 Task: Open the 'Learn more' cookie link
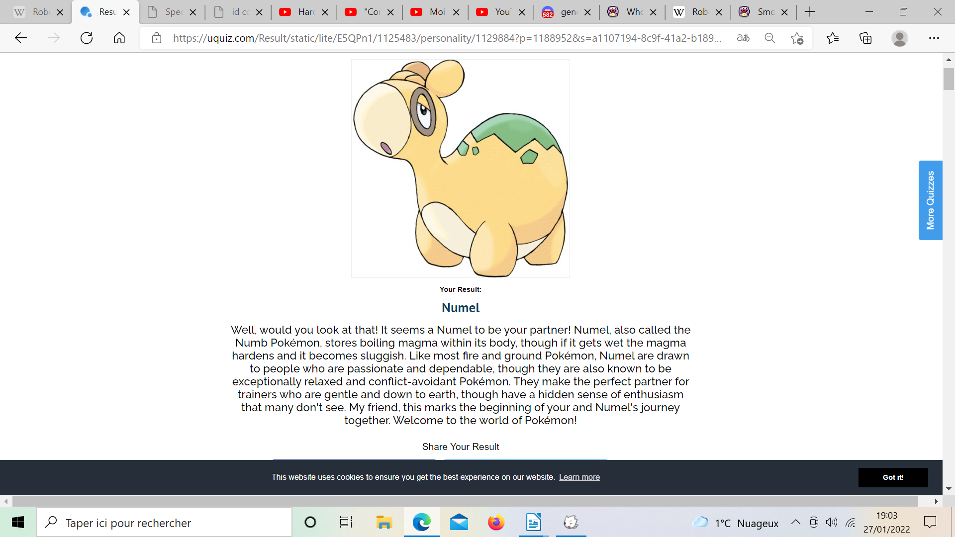[579, 477]
